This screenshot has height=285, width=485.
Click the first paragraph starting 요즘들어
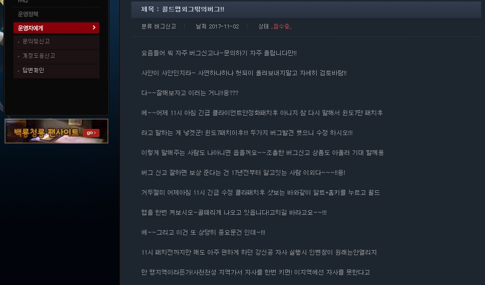tap(219, 53)
